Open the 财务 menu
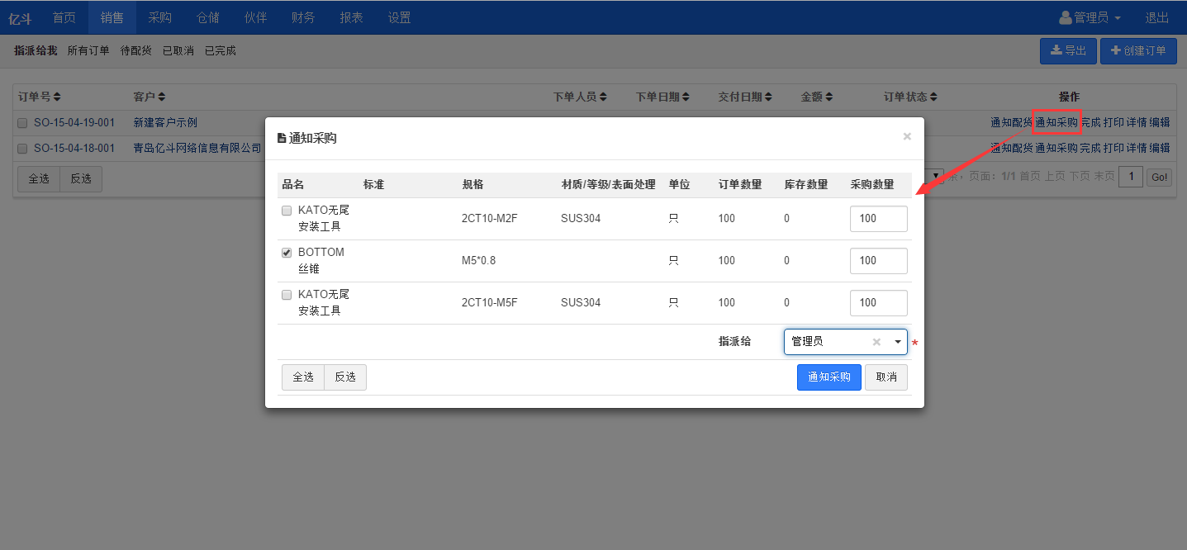The image size is (1187, 550). 303,17
